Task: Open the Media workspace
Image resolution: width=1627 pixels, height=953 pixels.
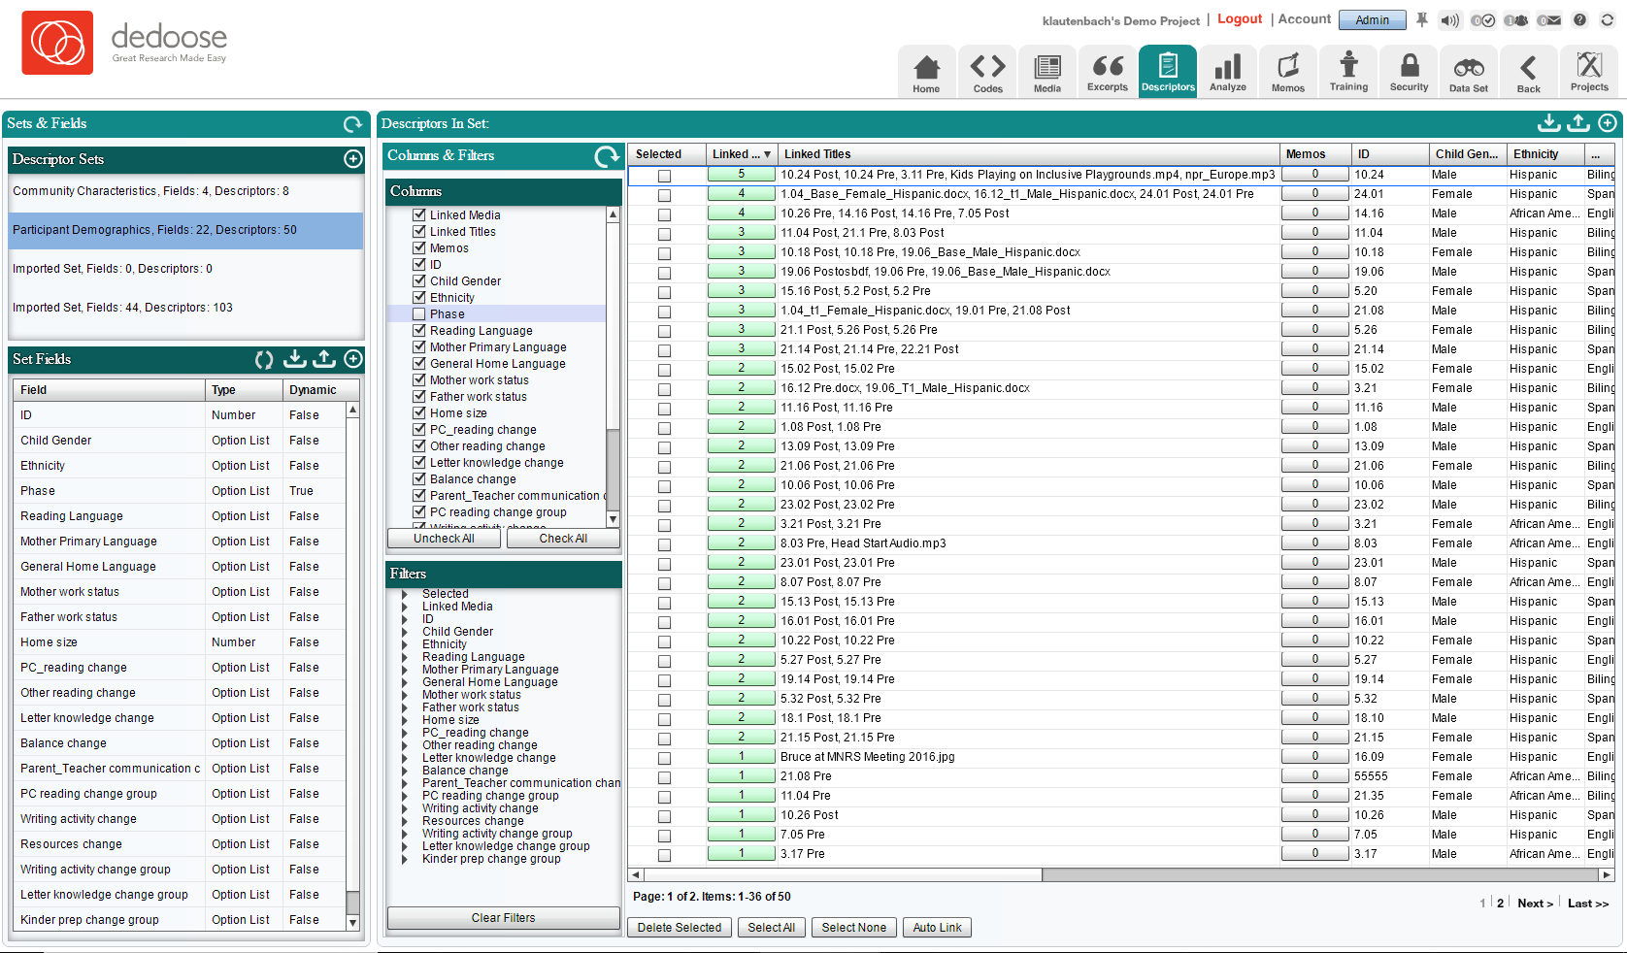Action: point(1047,72)
